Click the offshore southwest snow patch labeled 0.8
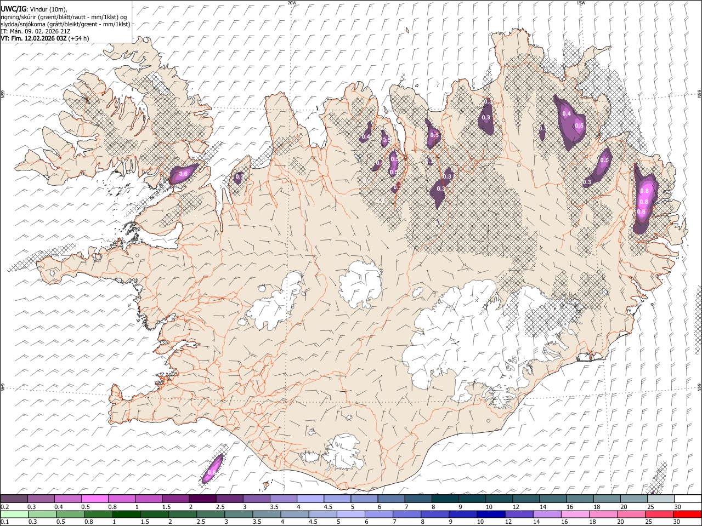The image size is (702, 526). (x=212, y=470)
